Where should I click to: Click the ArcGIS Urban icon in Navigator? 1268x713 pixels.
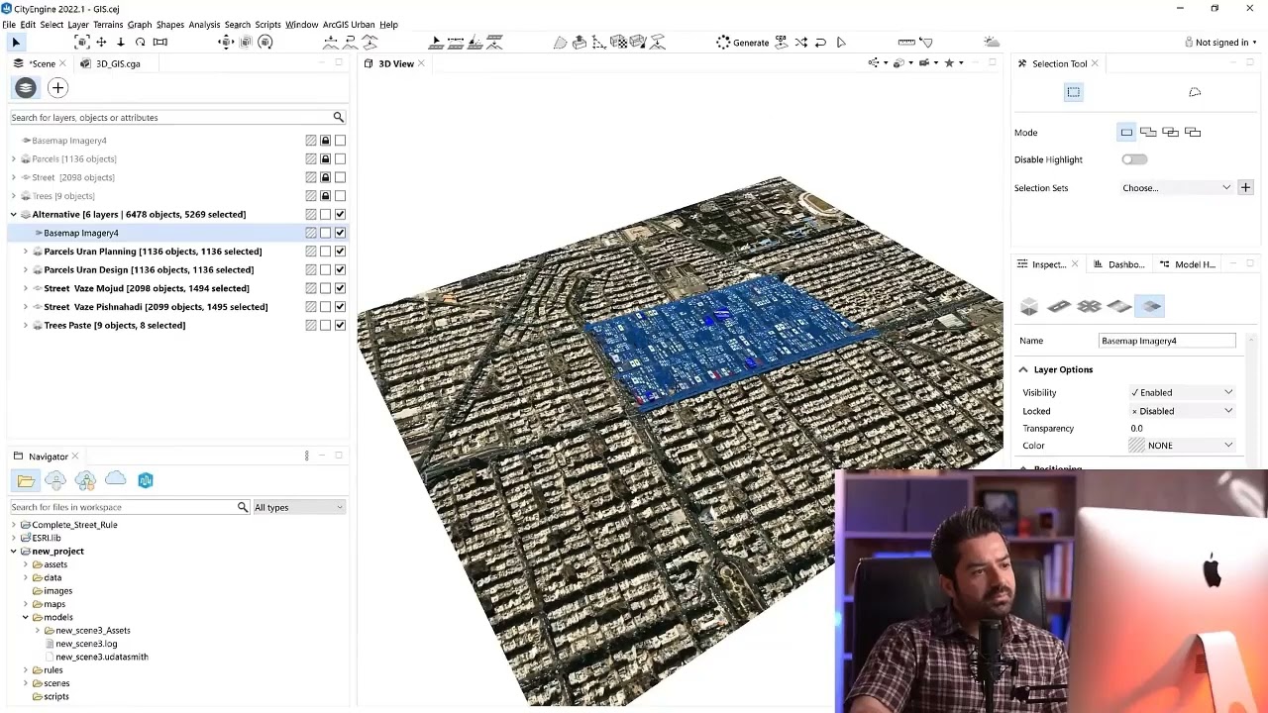pos(146,480)
